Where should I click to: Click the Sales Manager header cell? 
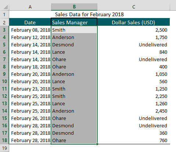[x=74, y=22]
